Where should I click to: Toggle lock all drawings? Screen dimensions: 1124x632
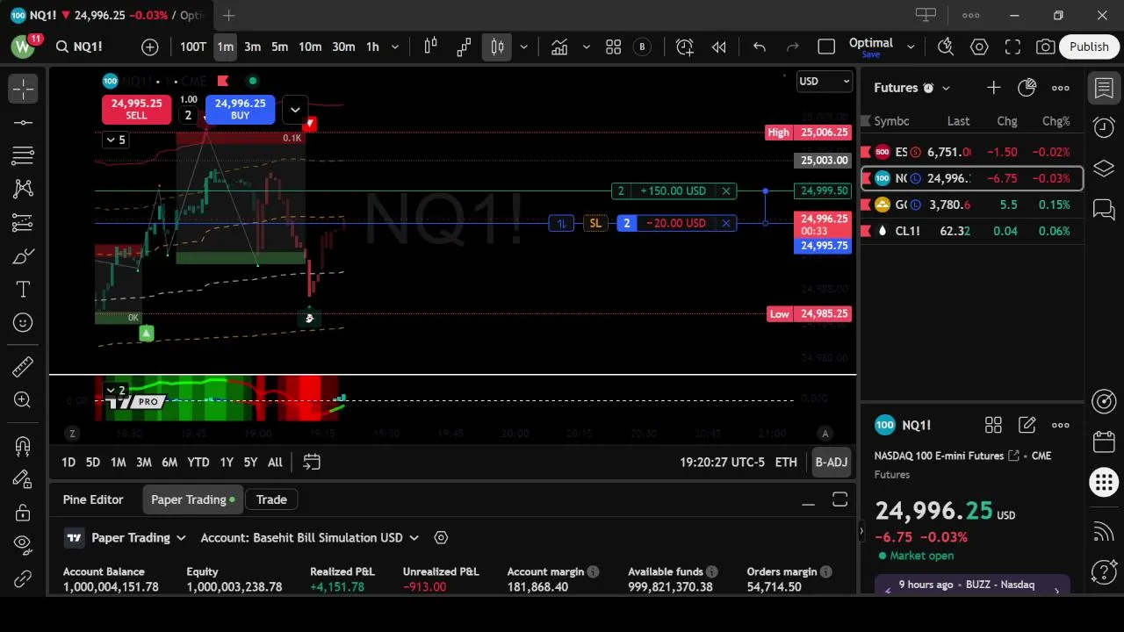(23, 513)
